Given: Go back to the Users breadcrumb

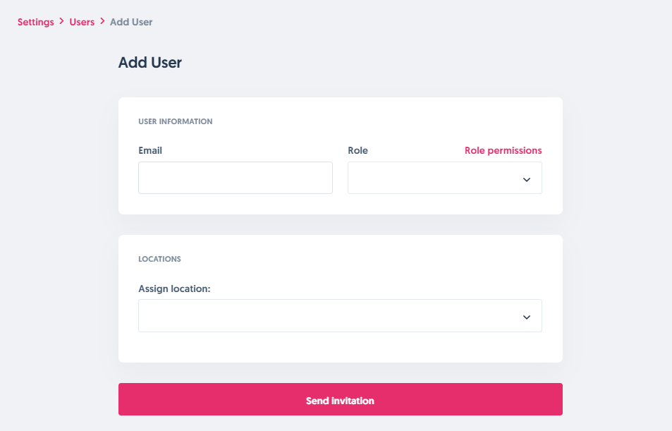Looking at the screenshot, I should pos(82,22).
